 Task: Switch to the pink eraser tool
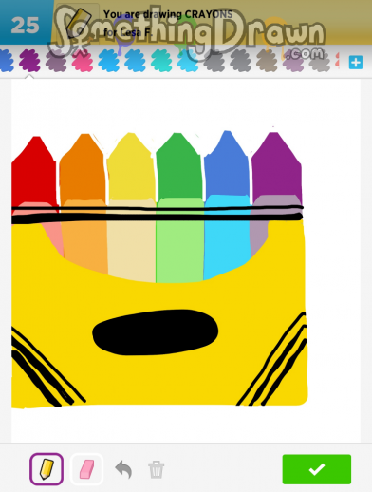click(x=86, y=469)
